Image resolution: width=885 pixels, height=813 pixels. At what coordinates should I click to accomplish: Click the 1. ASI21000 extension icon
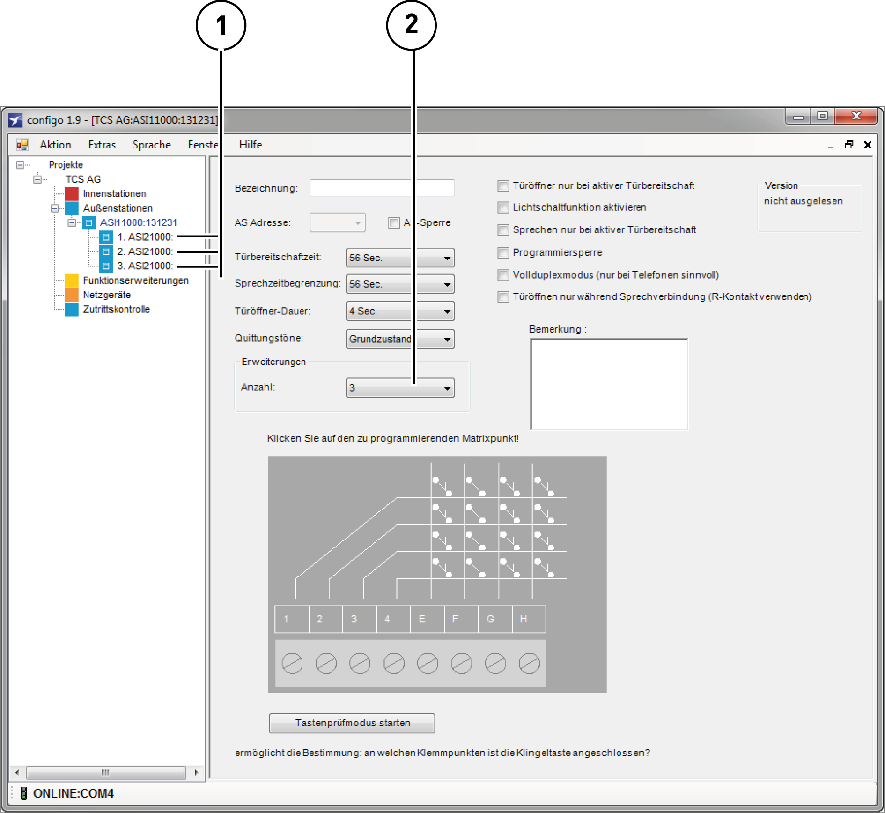coord(106,237)
